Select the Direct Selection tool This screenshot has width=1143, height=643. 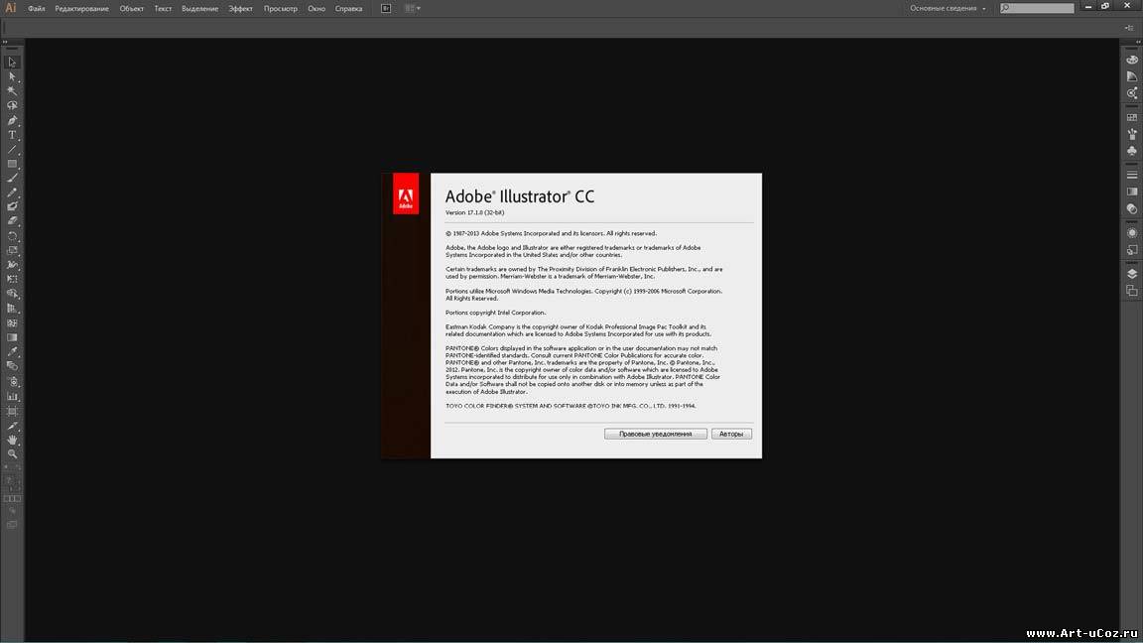point(12,76)
